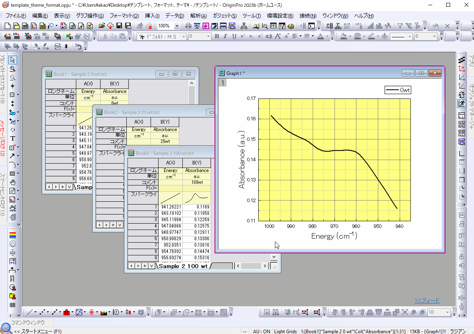Click the Graph1 legend labeled 0wt

tap(398, 90)
